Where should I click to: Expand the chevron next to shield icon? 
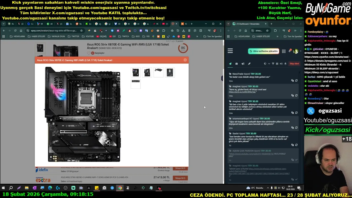click(269, 64)
